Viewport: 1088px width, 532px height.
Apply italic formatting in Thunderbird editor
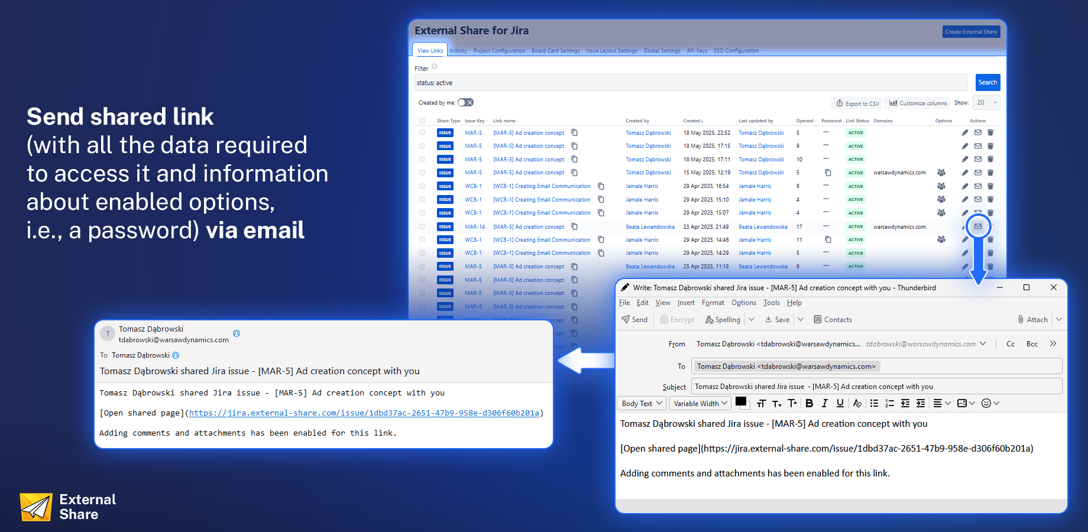point(824,403)
